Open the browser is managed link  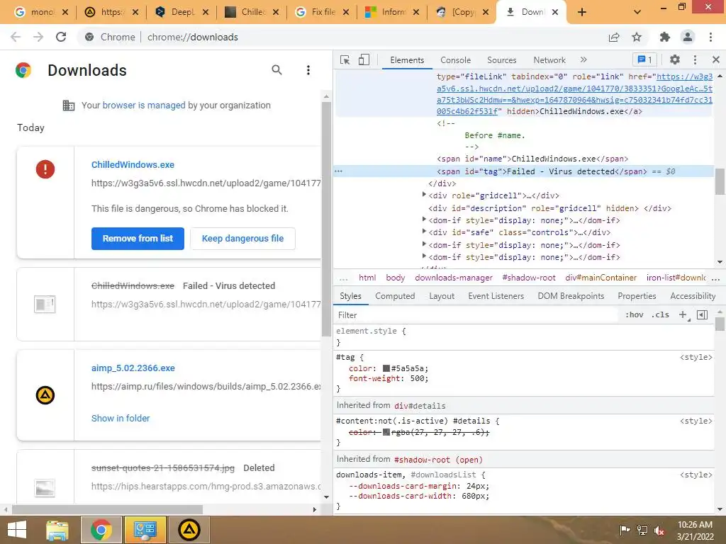[x=144, y=106]
